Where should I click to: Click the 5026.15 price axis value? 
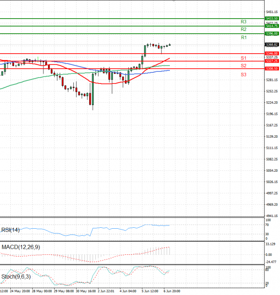pos(272,182)
